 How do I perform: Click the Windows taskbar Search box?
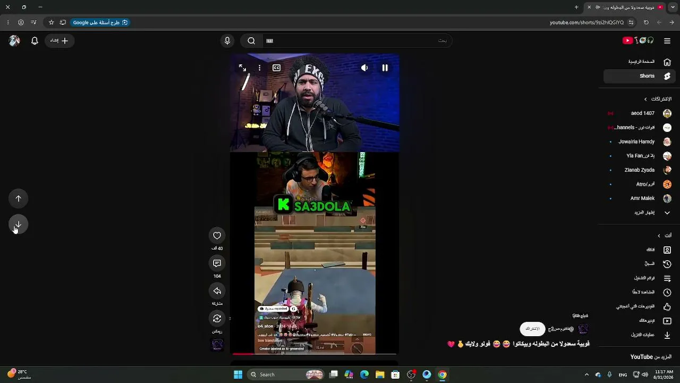(287, 374)
